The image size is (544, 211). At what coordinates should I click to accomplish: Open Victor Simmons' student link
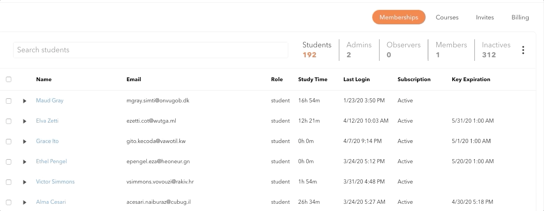tap(55, 182)
